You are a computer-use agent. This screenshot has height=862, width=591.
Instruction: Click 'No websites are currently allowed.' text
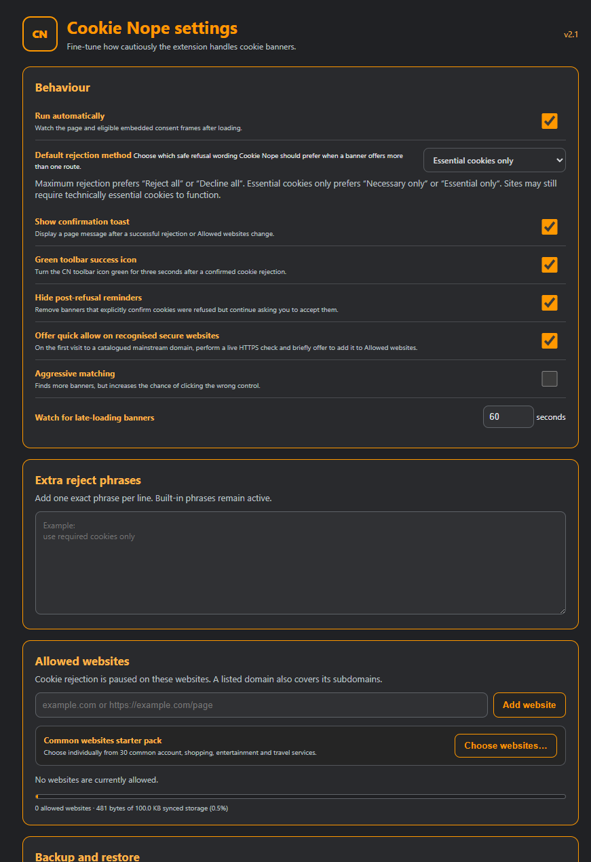coord(96,780)
